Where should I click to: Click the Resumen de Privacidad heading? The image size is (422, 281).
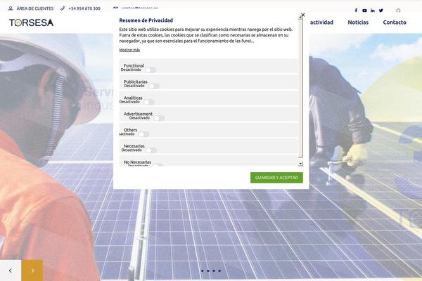pos(146,20)
